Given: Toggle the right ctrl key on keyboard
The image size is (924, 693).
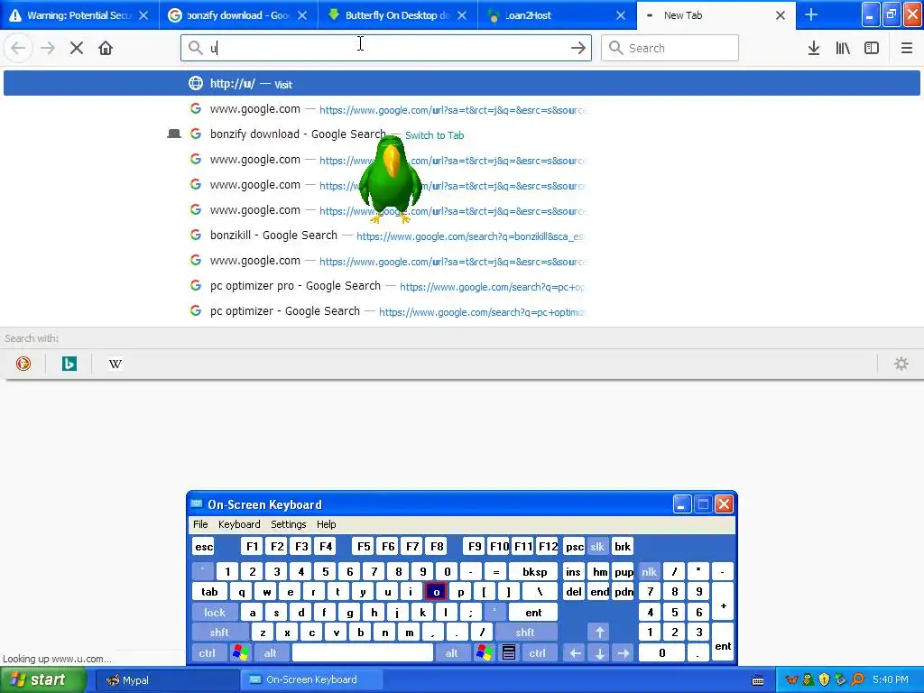Looking at the screenshot, I should [x=537, y=653].
